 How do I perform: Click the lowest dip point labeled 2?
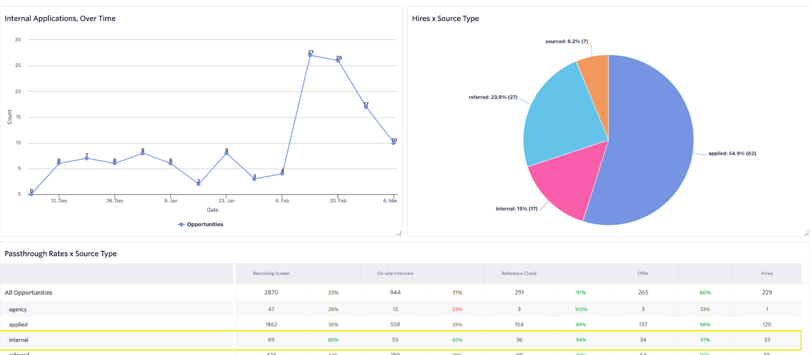pyautogui.click(x=198, y=184)
